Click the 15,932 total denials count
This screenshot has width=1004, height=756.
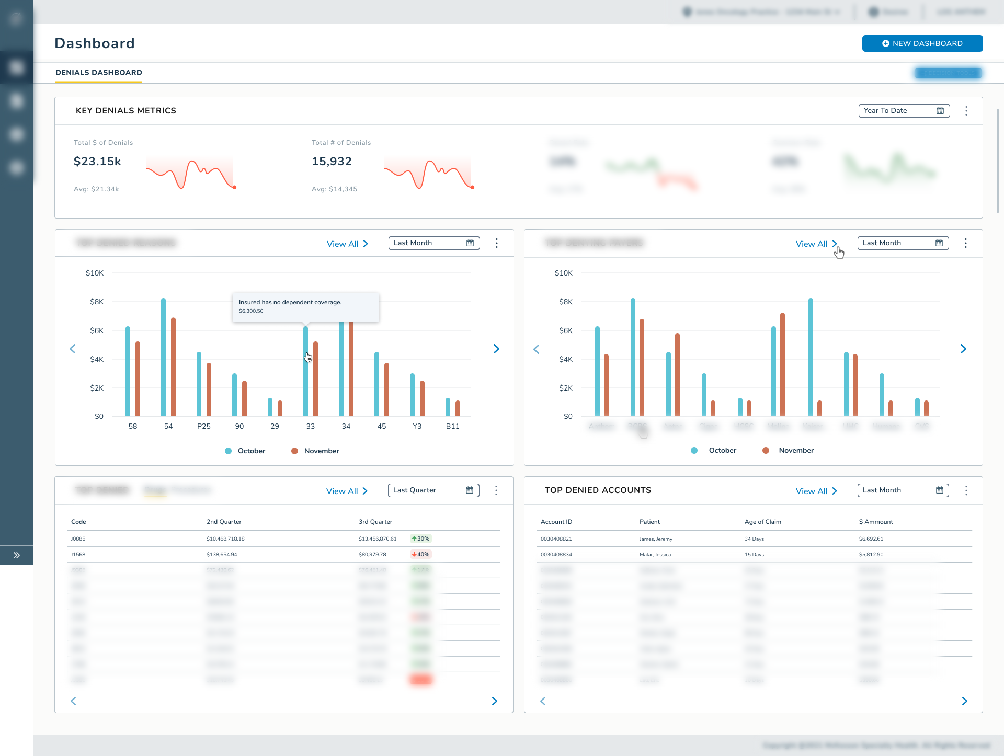click(x=332, y=162)
